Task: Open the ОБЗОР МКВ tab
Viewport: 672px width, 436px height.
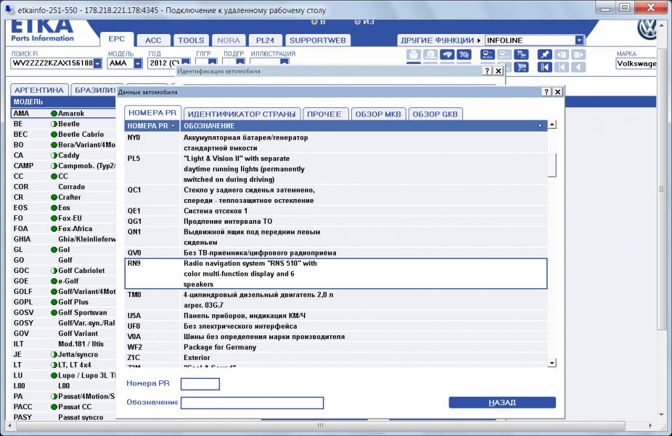Action: [x=378, y=114]
